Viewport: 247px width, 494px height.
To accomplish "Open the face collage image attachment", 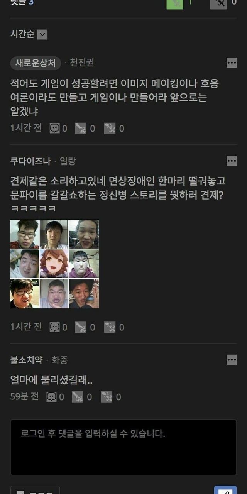I will [54, 264].
